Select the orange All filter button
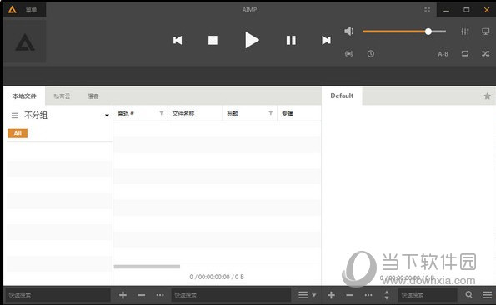Image resolution: width=496 pixels, height=305 pixels. tap(18, 134)
